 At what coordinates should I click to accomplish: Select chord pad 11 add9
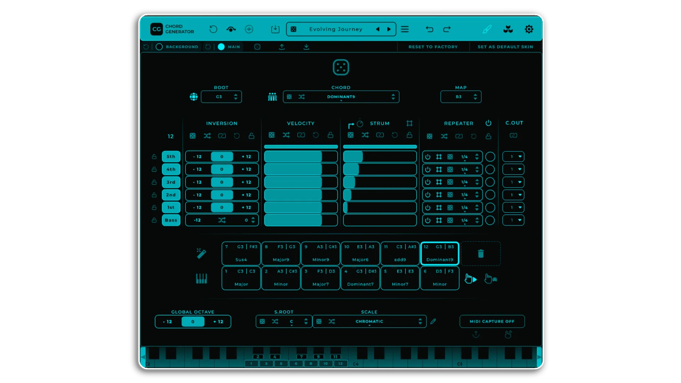coord(400,254)
